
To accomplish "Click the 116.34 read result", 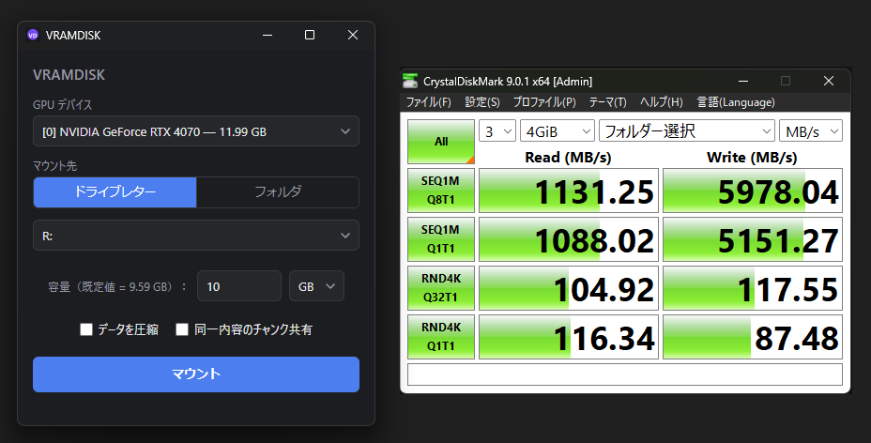I will [569, 337].
